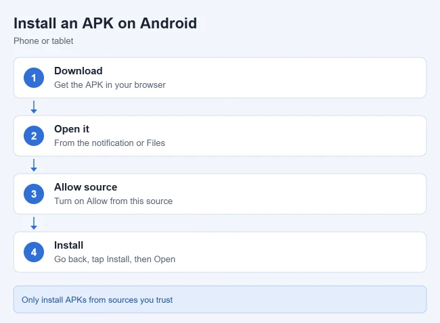
Task: Click 'Get the APK in your browser' text
Action: click(x=110, y=85)
